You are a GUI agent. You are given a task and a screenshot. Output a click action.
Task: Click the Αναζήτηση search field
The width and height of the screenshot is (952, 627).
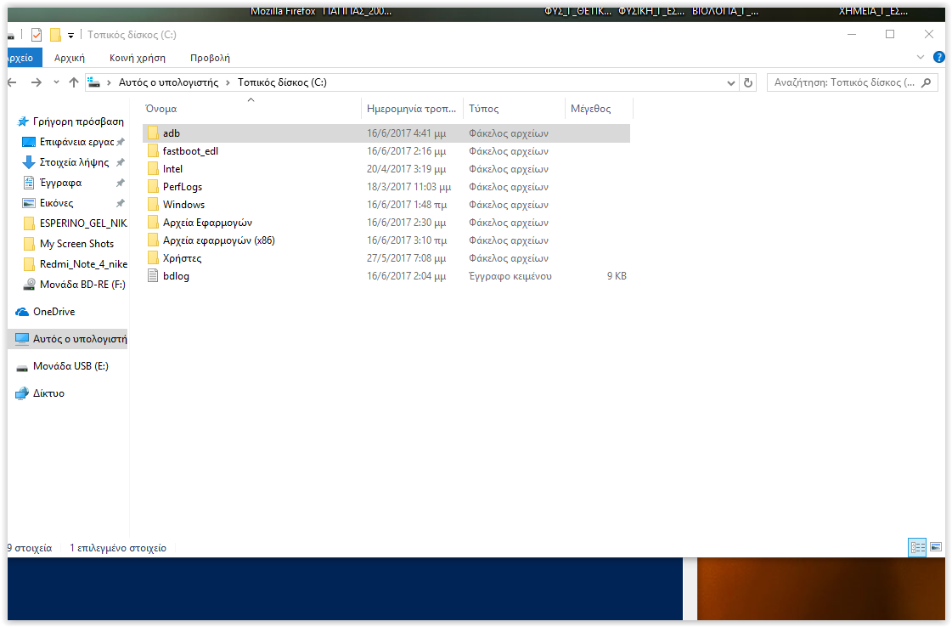pos(845,82)
